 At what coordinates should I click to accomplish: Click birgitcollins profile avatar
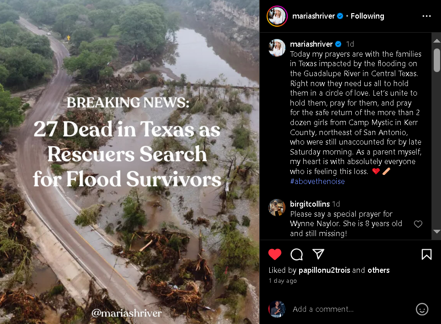277,208
